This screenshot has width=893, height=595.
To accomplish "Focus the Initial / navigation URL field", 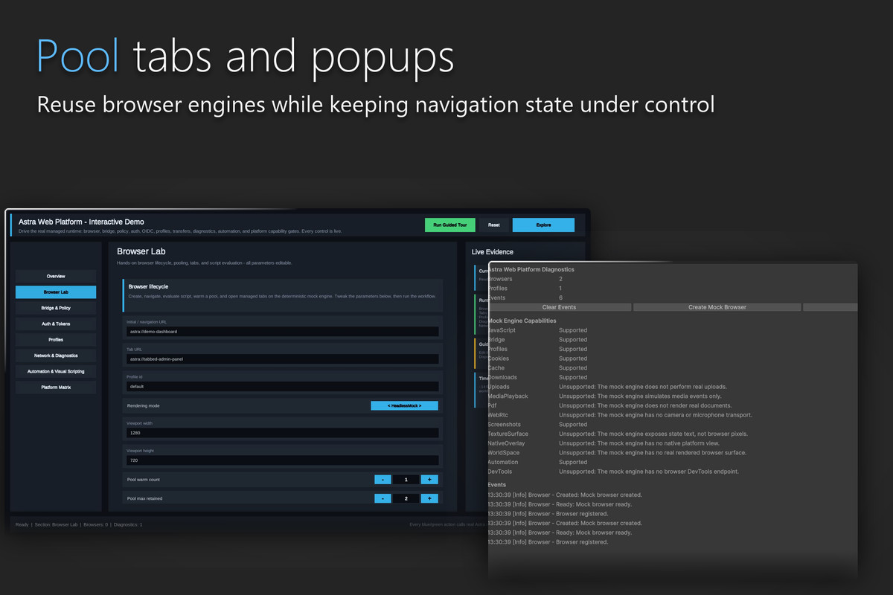I will [x=282, y=332].
